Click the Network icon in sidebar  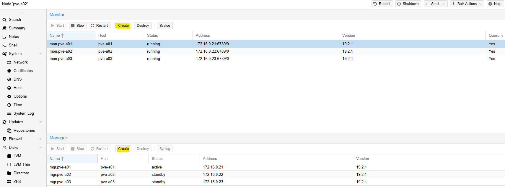pos(9,62)
